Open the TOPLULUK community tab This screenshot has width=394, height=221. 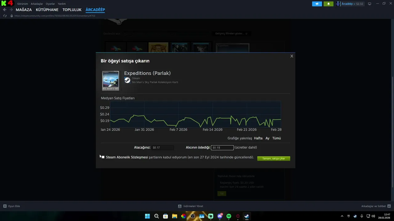coord(72,10)
